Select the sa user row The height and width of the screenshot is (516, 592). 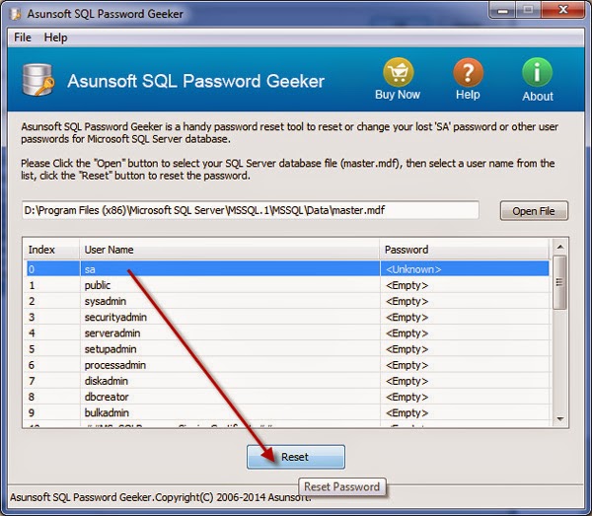[287, 269]
